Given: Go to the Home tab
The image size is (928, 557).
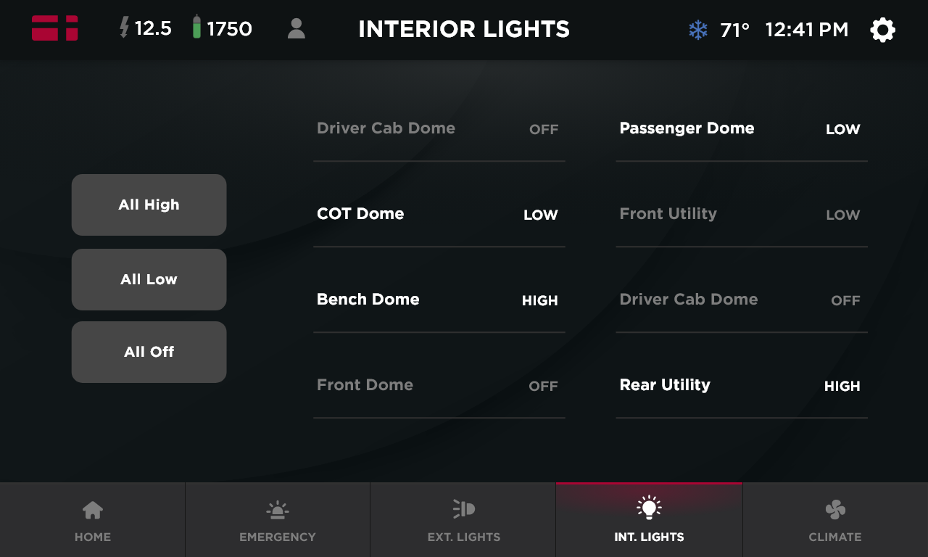Looking at the screenshot, I should click(93, 520).
